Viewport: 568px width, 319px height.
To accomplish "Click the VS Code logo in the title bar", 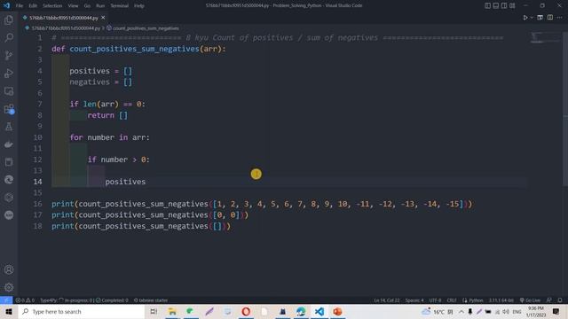I will [x=6, y=5].
